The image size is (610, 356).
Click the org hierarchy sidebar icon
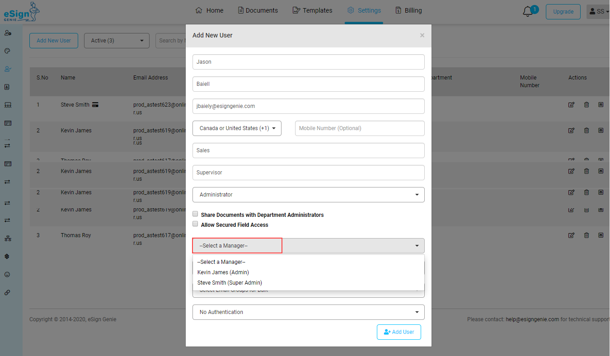[x=7, y=238]
